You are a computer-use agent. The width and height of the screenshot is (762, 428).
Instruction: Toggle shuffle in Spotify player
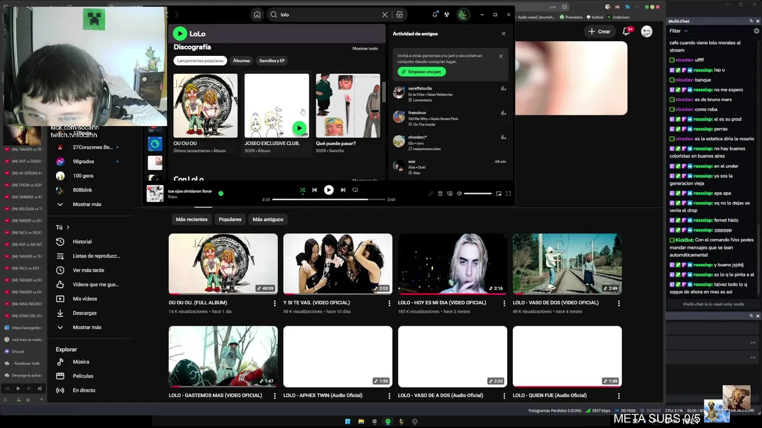point(302,190)
